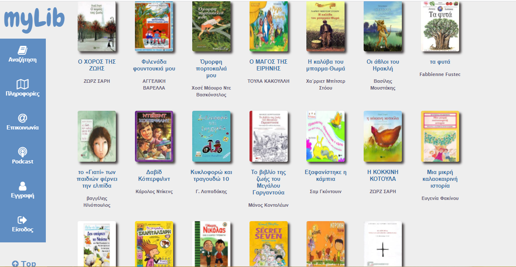Open title Το βιβλίο της ζωής του Μεγάλου Γαργαντούα
Screen dimensions: 516x267
click(x=269, y=183)
